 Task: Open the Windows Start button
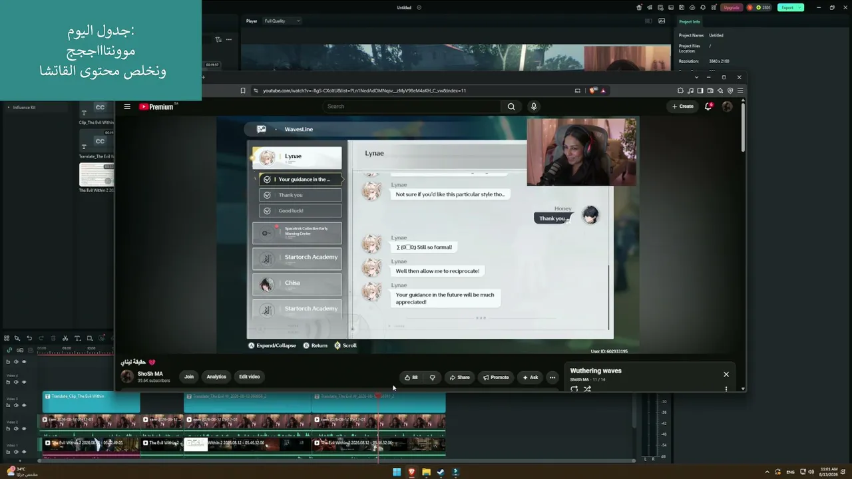click(397, 472)
